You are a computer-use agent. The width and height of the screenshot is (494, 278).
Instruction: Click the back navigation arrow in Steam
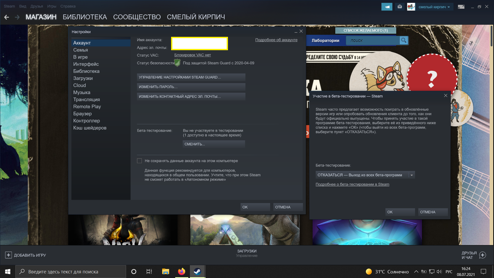coord(7,17)
